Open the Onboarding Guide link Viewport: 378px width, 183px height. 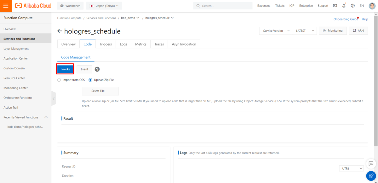coord(346,19)
